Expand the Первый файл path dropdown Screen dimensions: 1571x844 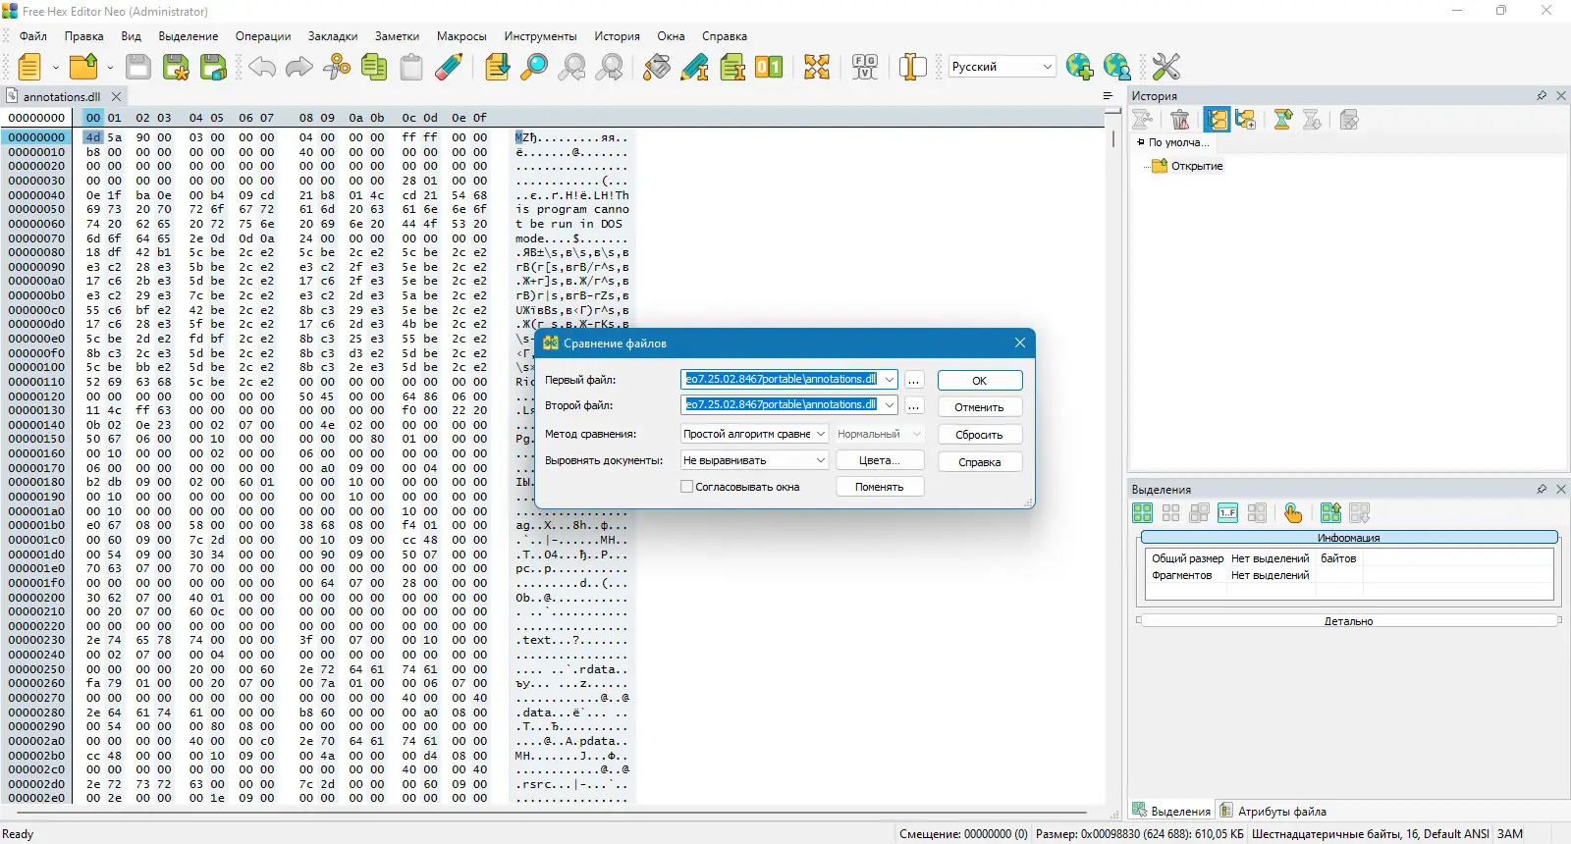889,380
